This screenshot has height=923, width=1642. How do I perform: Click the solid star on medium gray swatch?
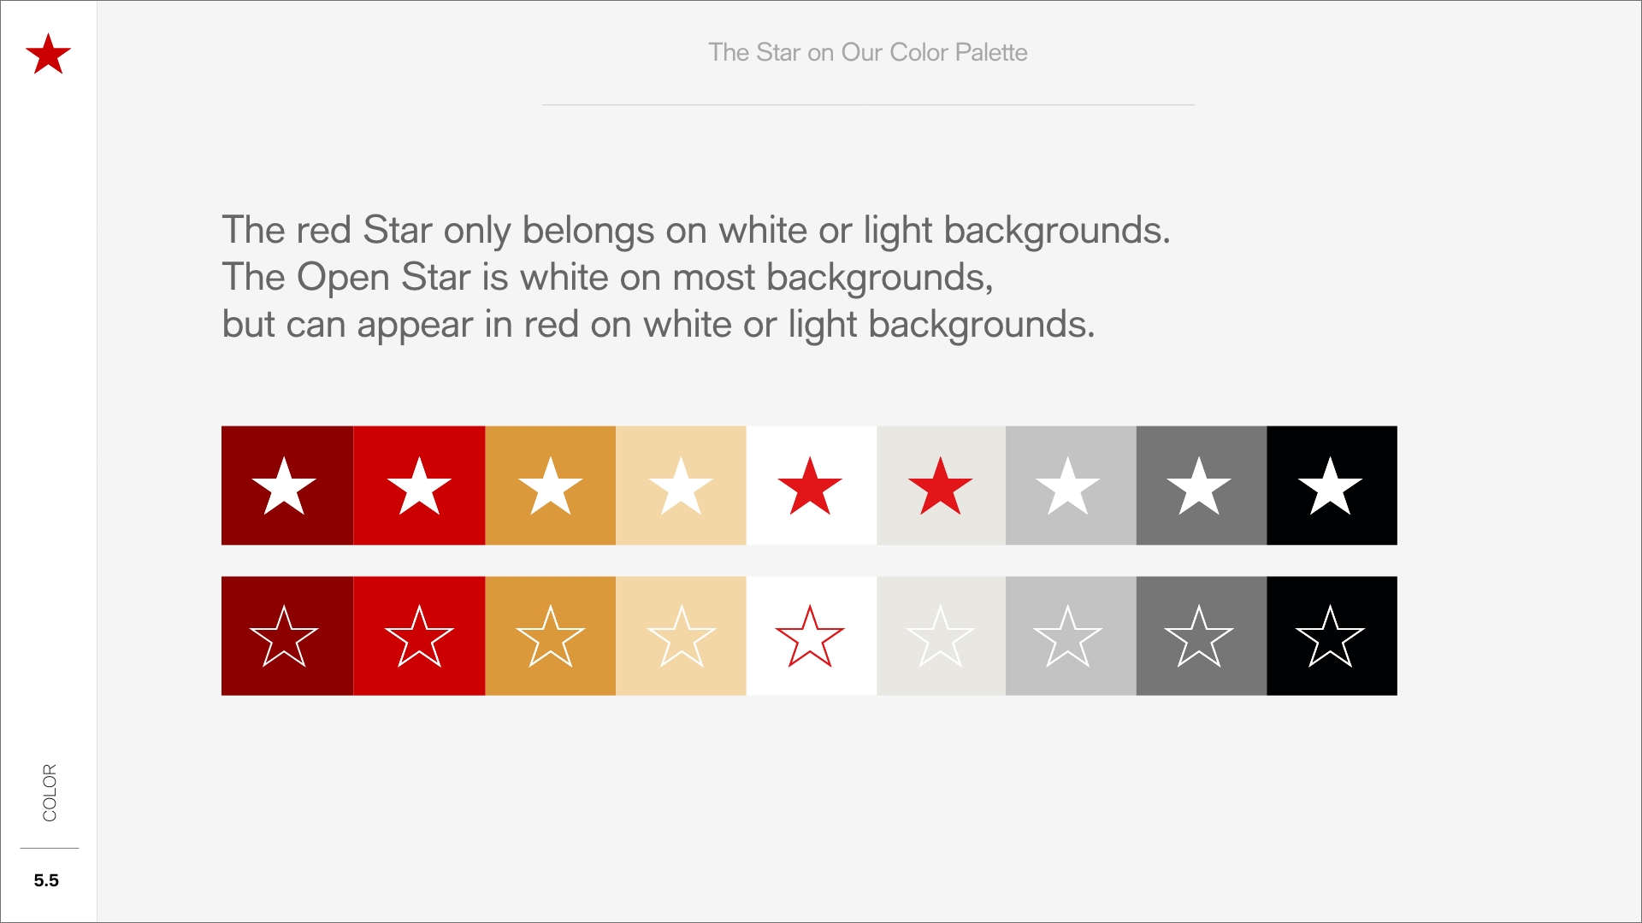click(x=1068, y=486)
